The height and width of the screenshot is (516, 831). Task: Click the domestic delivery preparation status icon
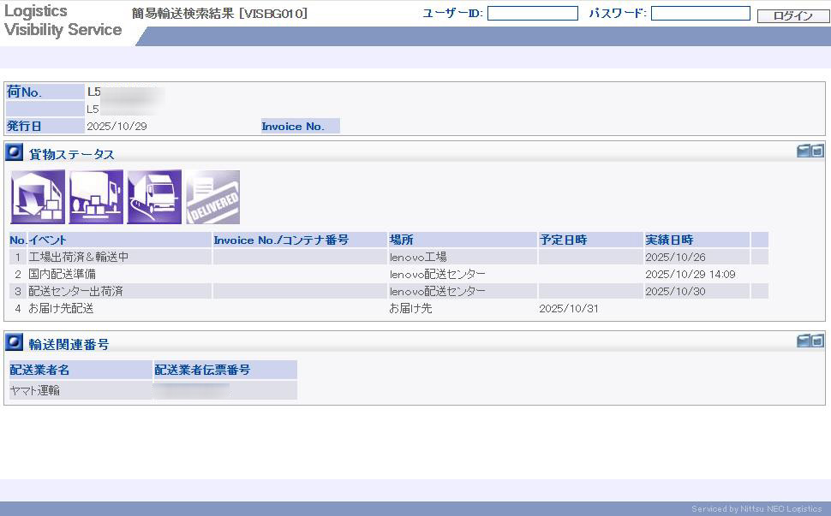point(96,197)
